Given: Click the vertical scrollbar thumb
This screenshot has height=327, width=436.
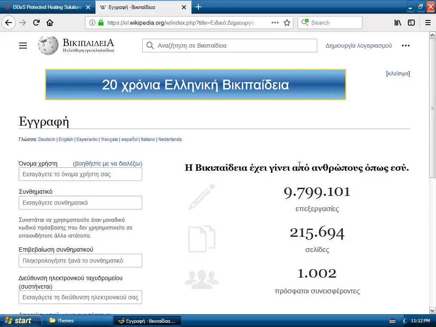Looking at the screenshot, I should click(x=433, y=108).
